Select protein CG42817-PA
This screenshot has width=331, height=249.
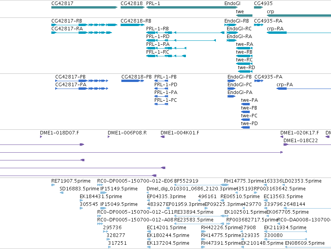point(82,89)
